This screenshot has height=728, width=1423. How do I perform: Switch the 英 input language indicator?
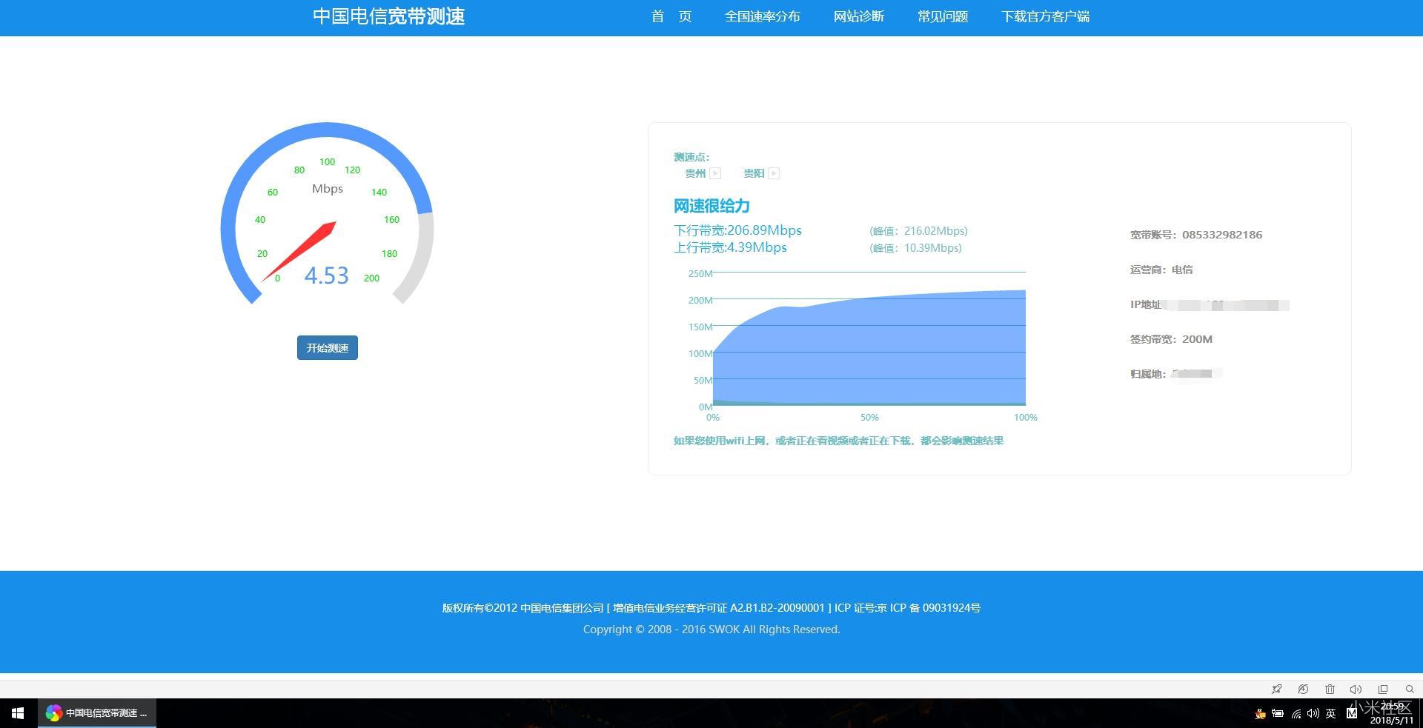pyautogui.click(x=1331, y=713)
